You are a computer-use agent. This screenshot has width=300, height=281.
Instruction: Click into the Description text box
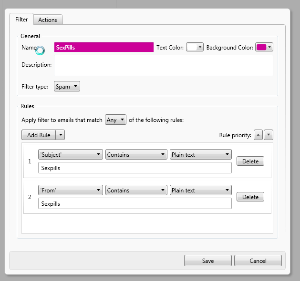click(x=164, y=65)
